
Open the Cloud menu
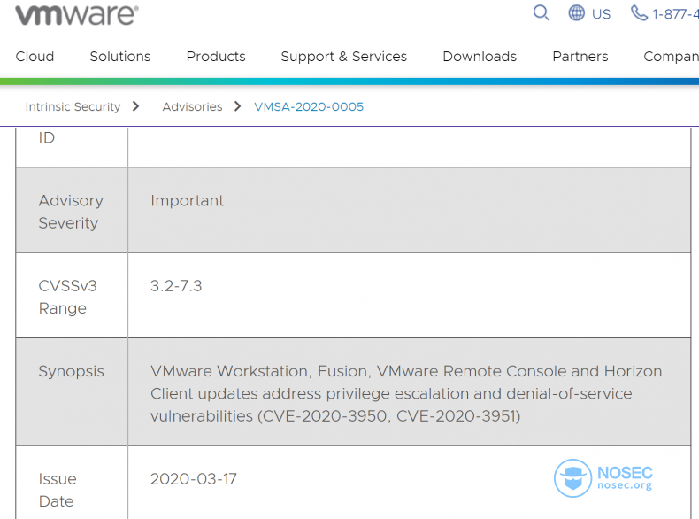[35, 57]
